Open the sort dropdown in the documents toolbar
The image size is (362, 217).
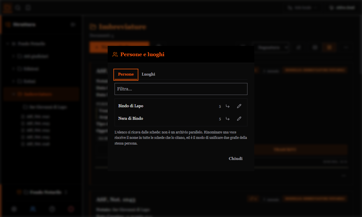coord(272,48)
